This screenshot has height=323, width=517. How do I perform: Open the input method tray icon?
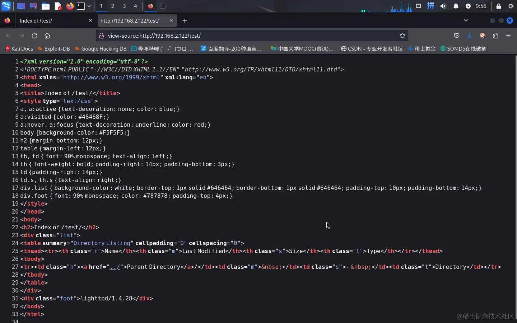coord(431,6)
